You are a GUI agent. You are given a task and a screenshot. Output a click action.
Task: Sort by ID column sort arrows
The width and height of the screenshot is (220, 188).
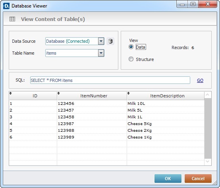point(10,93)
